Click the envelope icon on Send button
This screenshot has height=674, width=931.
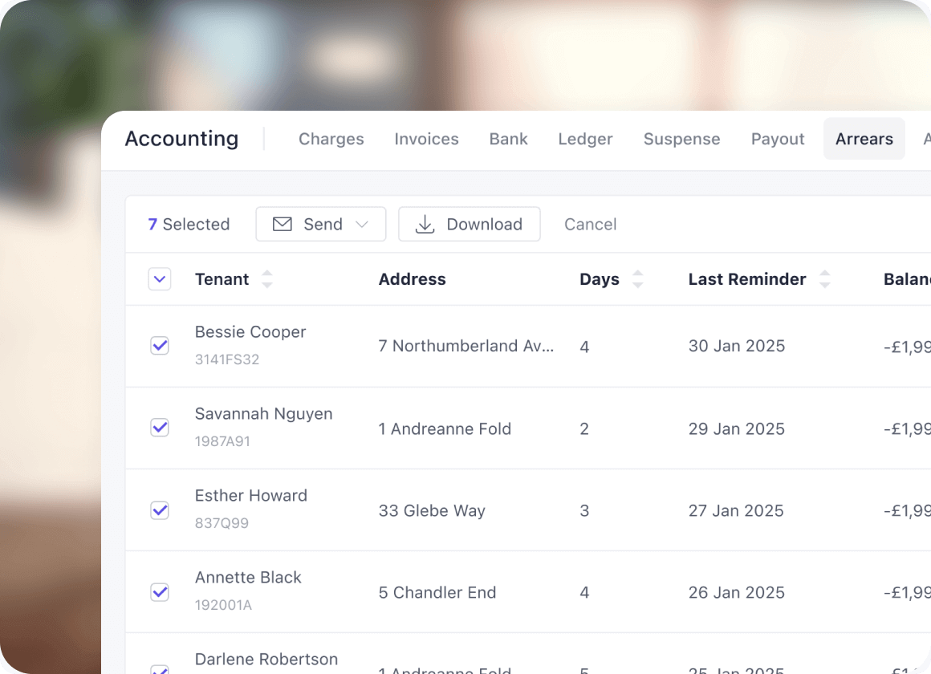coord(283,224)
